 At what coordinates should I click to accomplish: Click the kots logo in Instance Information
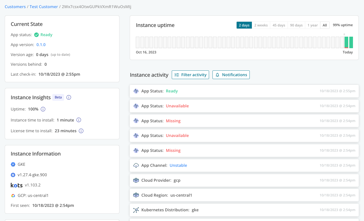pyautogui.click(x=17, y=185)
